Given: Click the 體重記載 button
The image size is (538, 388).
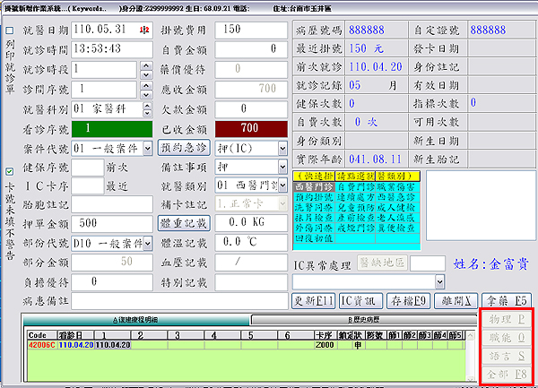Looking at the screenshot, I should pyautogui.click(x=184, y=223).
